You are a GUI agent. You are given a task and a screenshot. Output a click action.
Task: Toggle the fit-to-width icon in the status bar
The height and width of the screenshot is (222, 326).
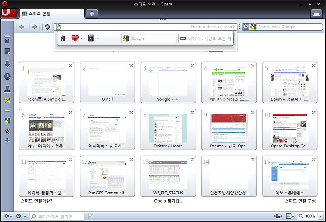point(278,216)
